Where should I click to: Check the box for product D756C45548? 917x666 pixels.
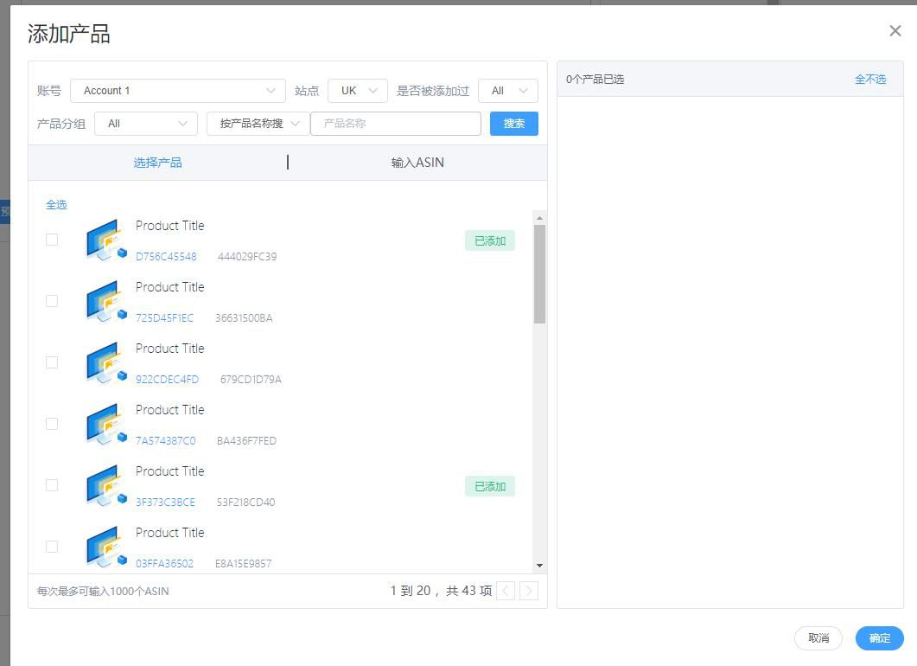(x=52, y=240)
